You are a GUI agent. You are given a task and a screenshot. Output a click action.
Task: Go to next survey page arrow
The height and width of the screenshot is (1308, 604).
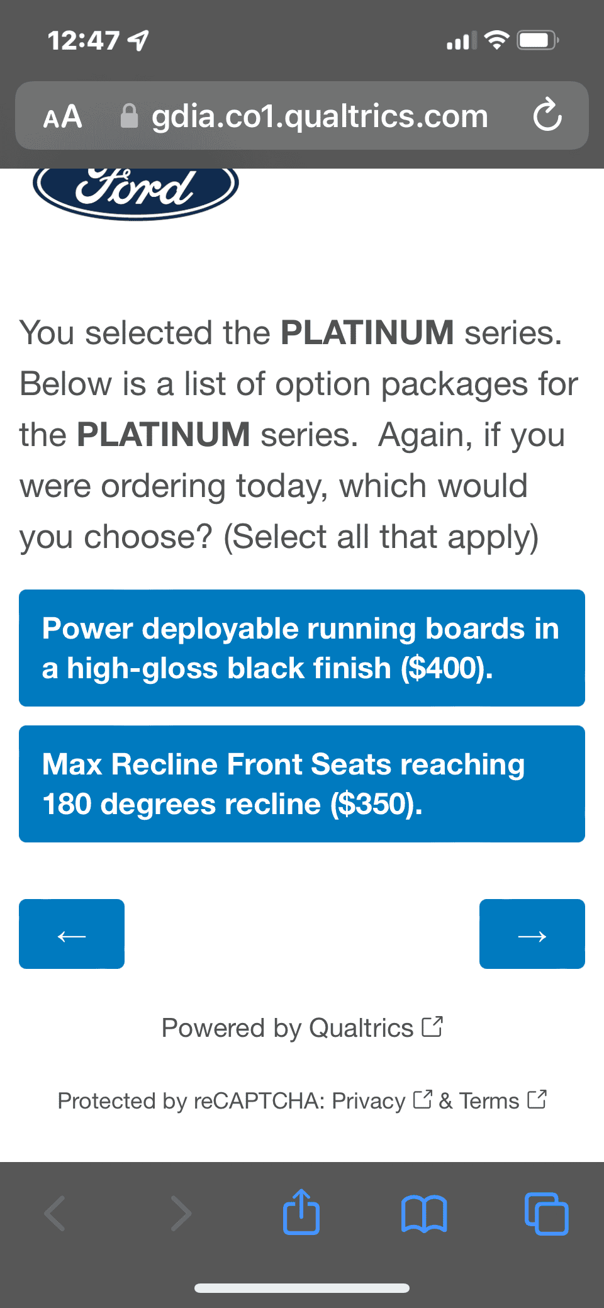[532, 934]
